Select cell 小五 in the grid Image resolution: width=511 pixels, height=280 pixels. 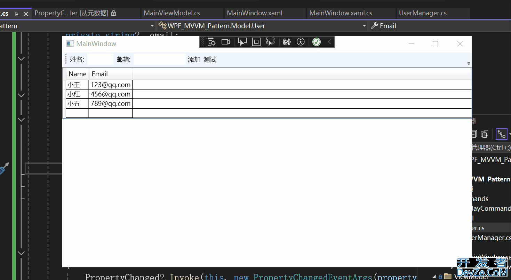click(x=78, y=103)
